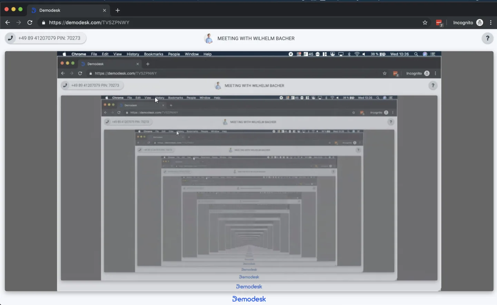Open the outer page's question-mark help button
This screenshot has width=497, height=305.
(x=487, y=38)
